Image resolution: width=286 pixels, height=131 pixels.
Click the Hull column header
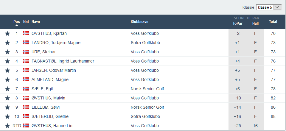[255, 24]
